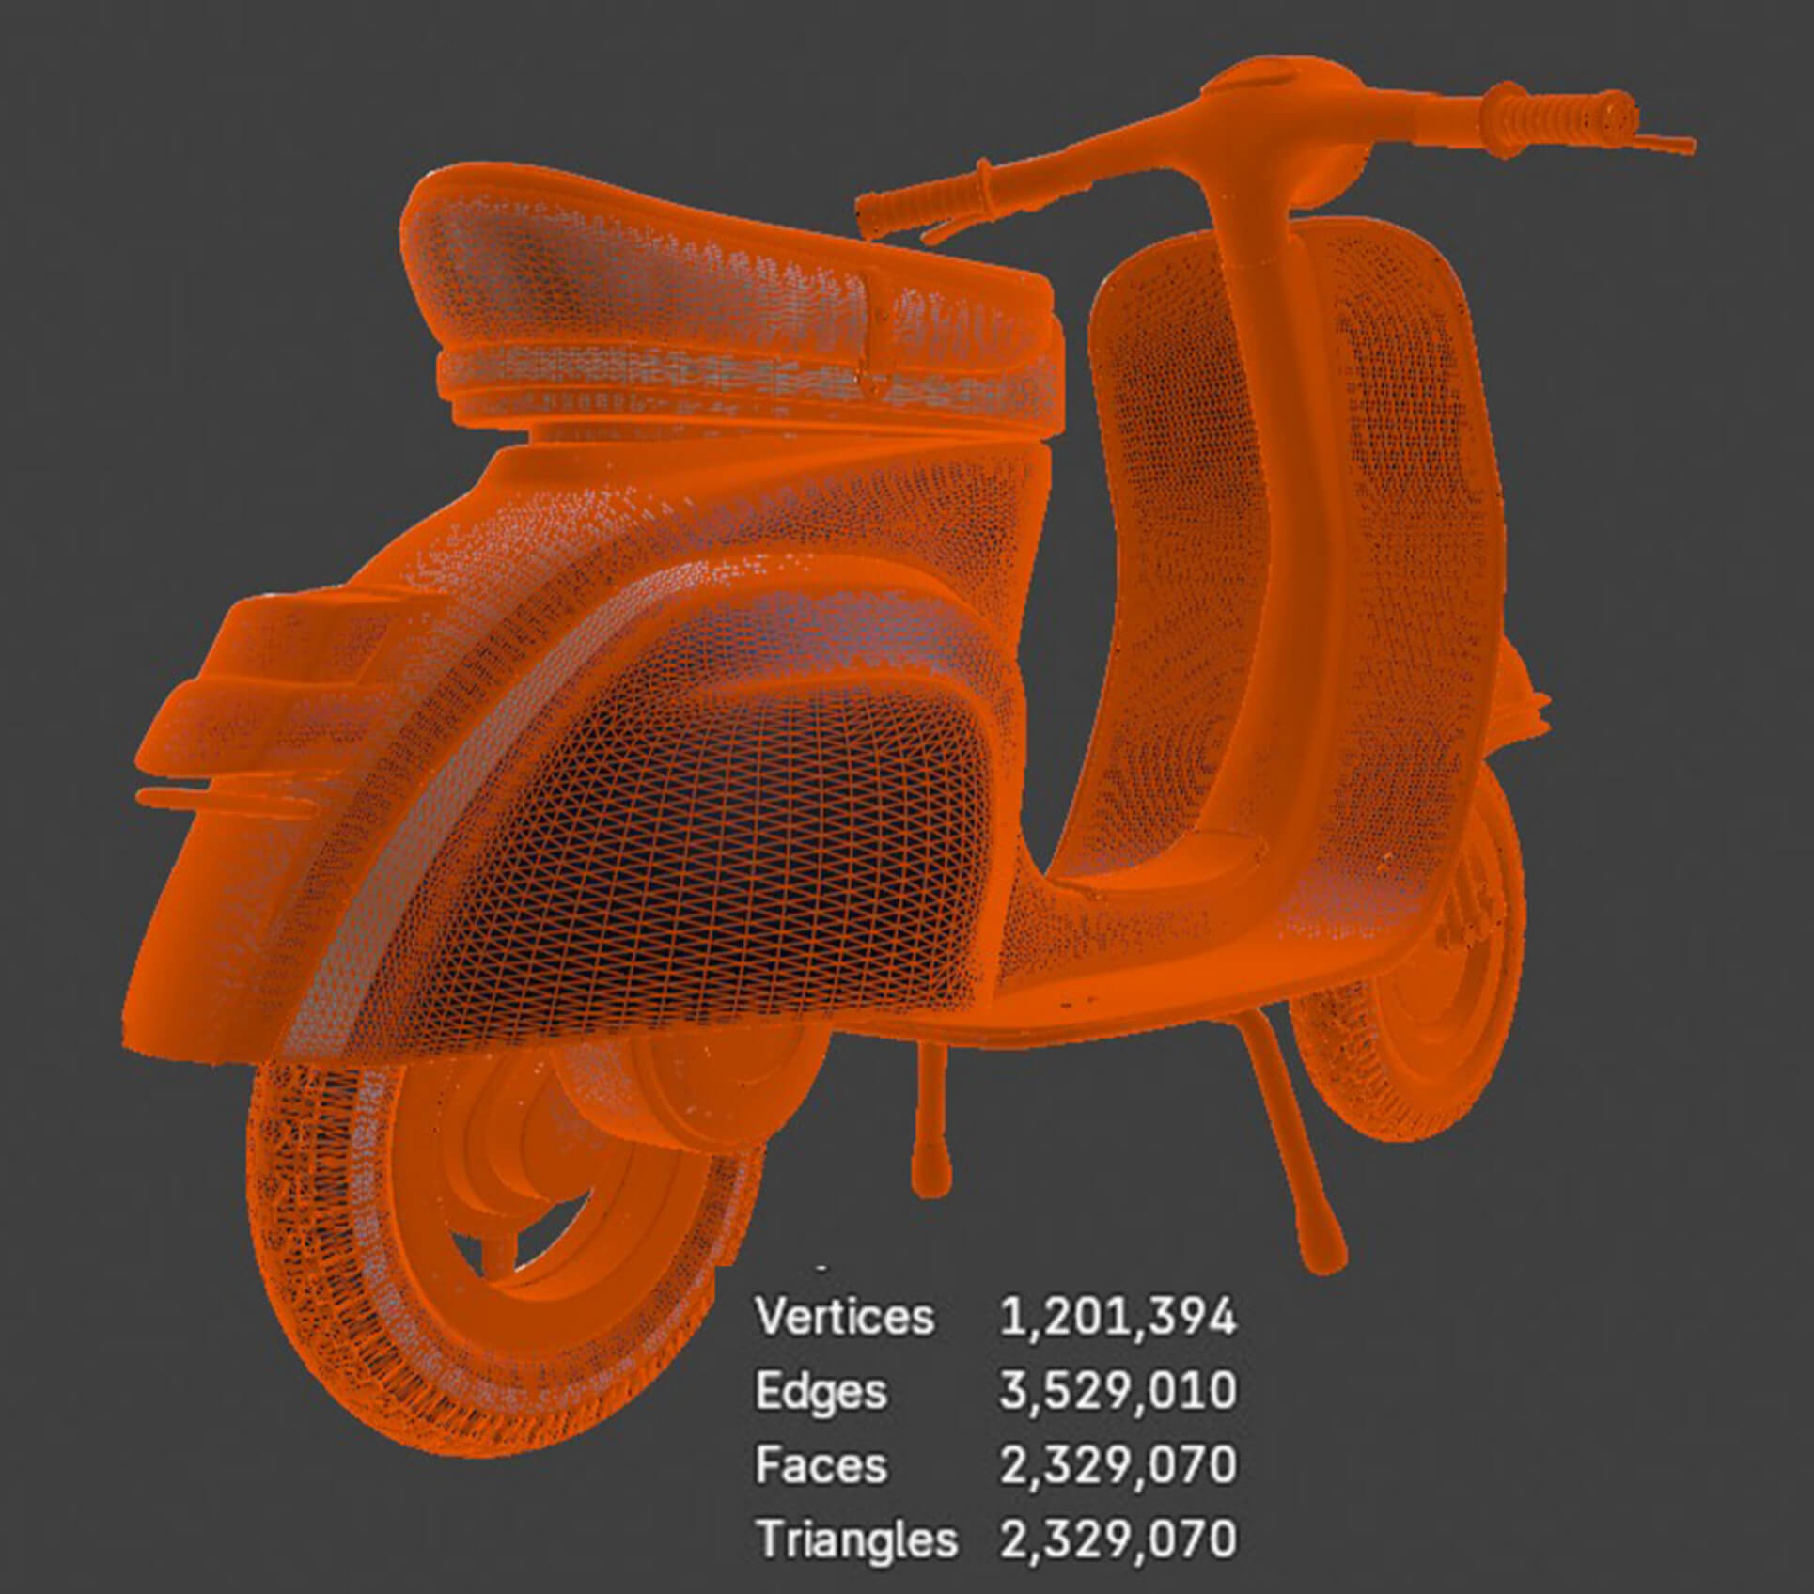
Task: Select the vertices count 1,201,394
Action: click(x=1118, y=1318)
